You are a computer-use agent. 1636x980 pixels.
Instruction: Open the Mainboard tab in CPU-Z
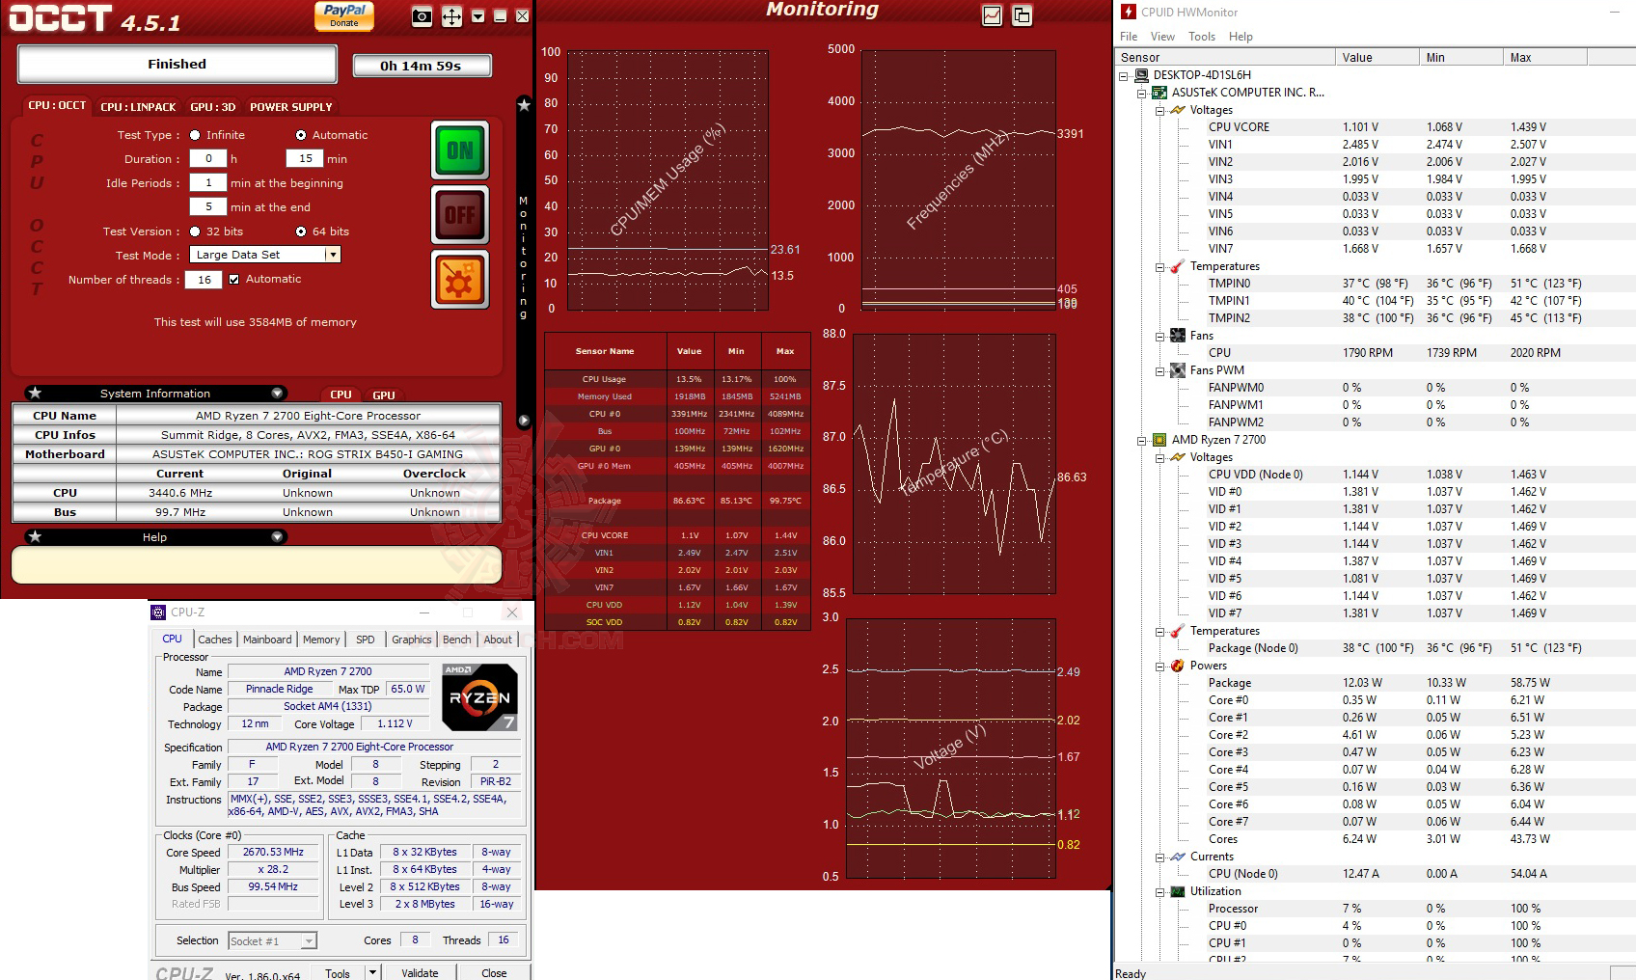click(x=267, y=640)
